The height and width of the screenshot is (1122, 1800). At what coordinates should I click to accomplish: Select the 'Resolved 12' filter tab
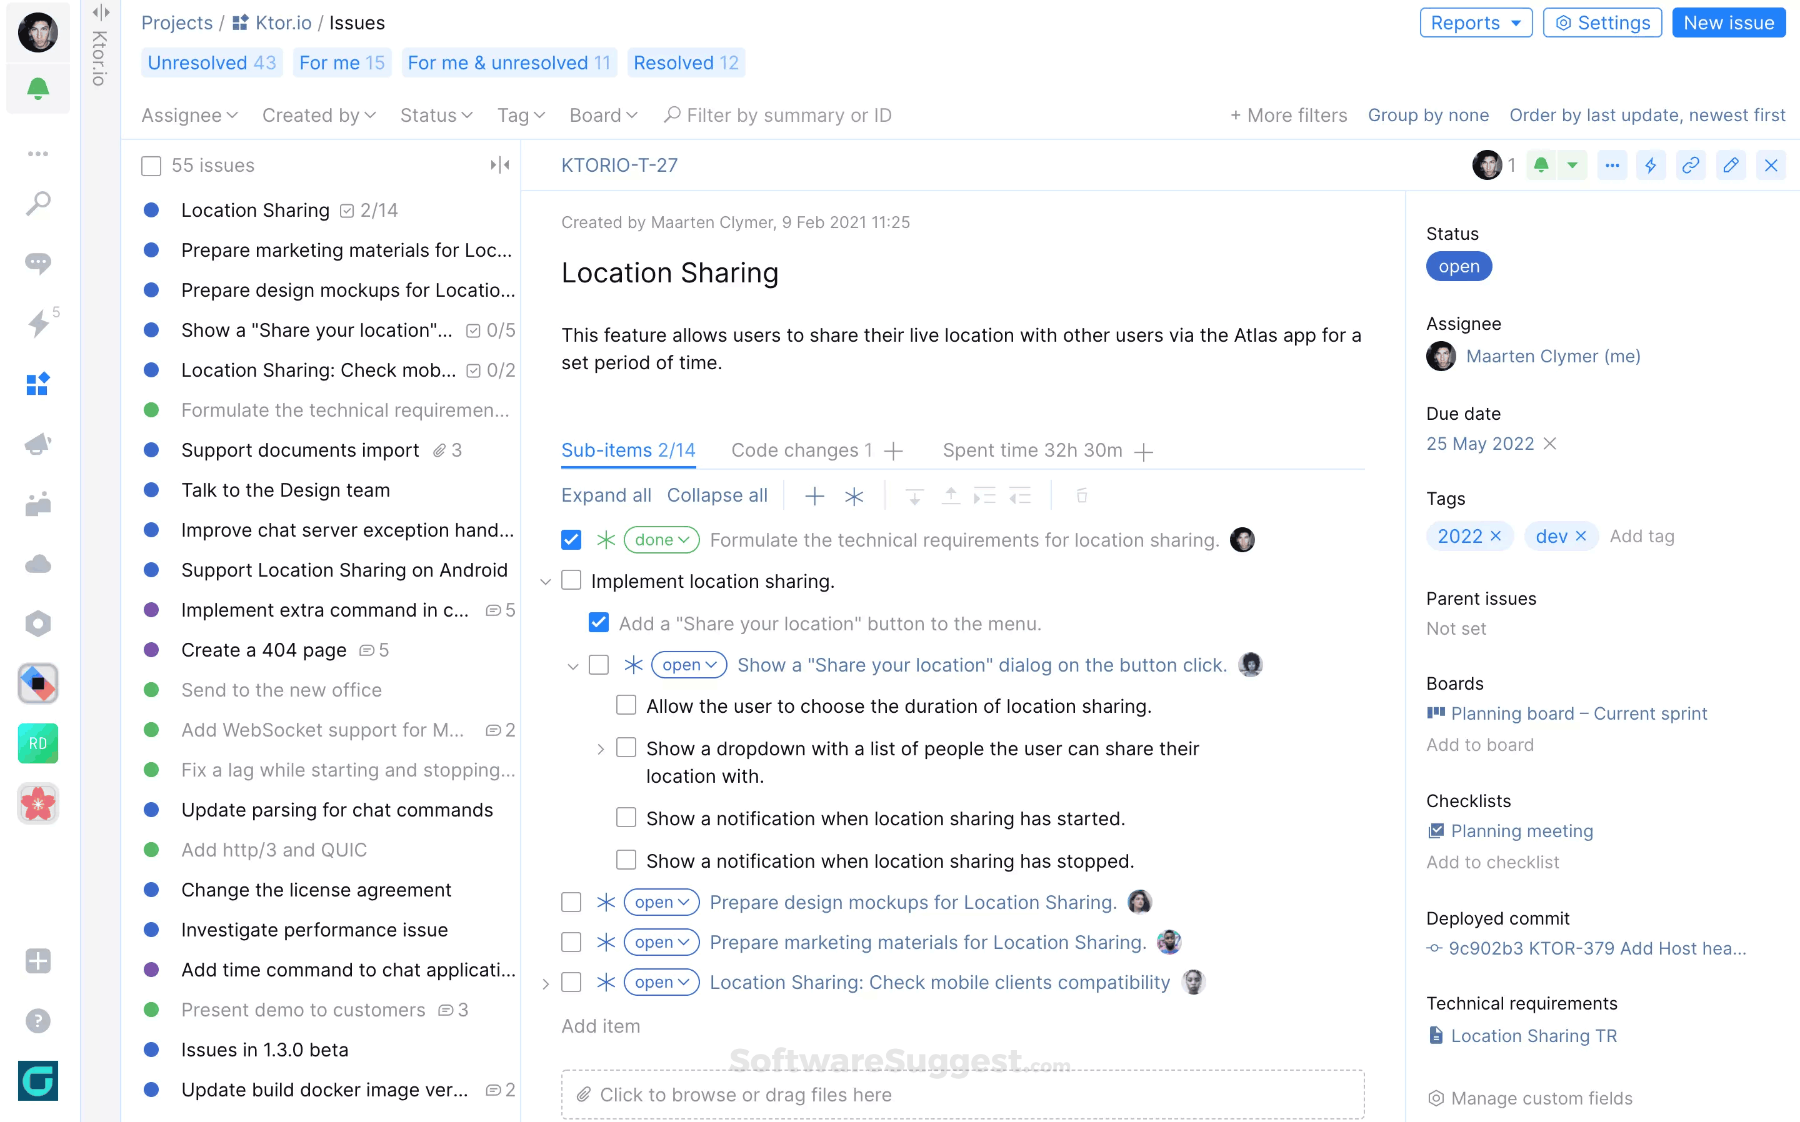point(685,63)
